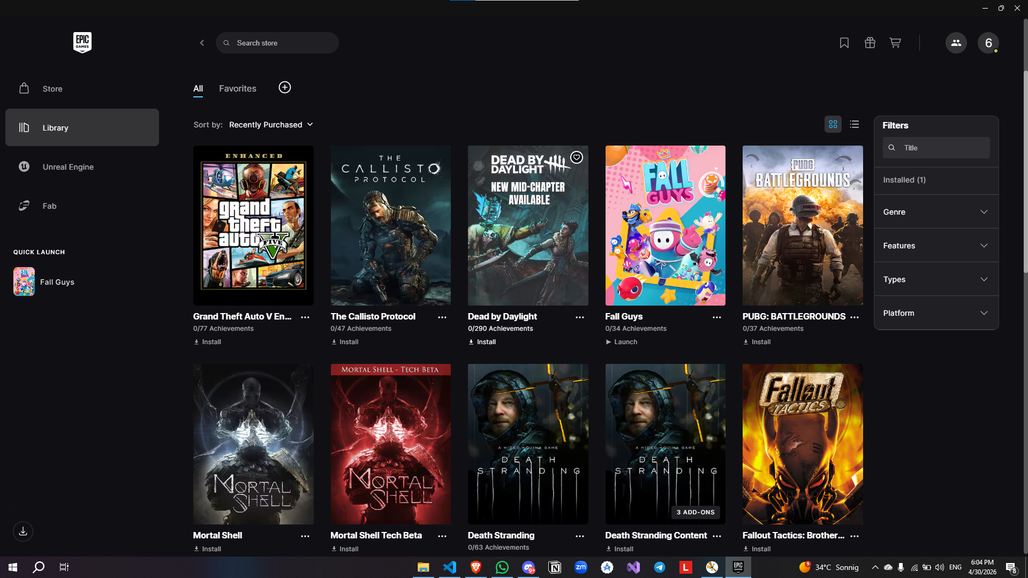Screen dimensions: 1028x578
Task: Click the Title filter input
Action: [936, 148]
